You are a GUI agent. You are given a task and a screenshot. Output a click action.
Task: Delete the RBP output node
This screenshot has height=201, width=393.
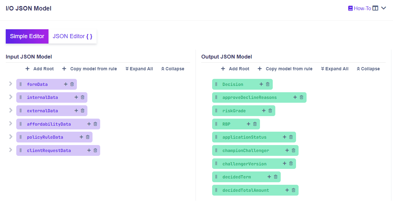(x=255, y=124)
